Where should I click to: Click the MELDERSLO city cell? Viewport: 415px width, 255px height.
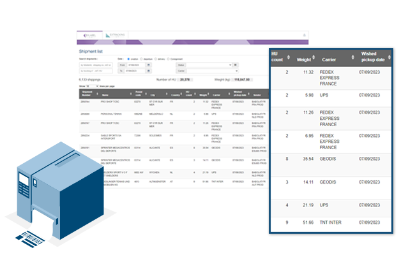tap(156, 114)
